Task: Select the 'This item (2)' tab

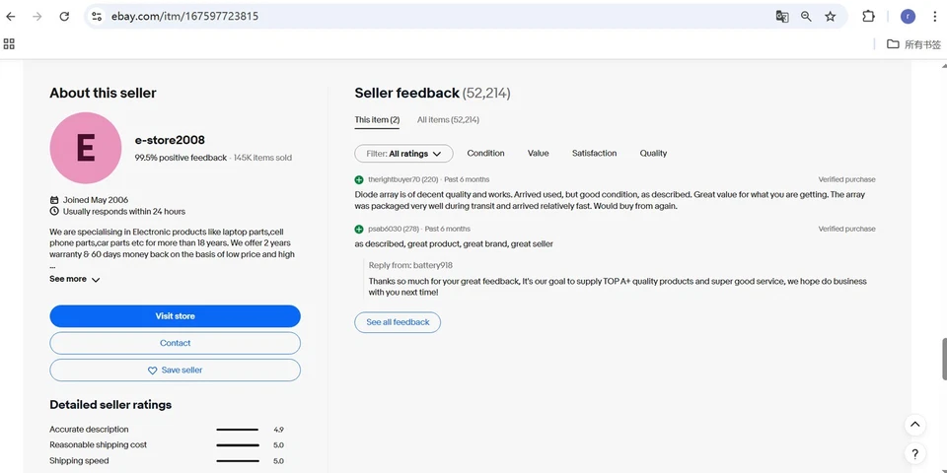Action: (377, 120)
